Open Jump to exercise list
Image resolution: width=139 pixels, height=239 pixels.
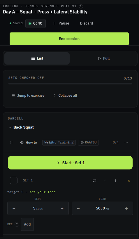(28, 96)
